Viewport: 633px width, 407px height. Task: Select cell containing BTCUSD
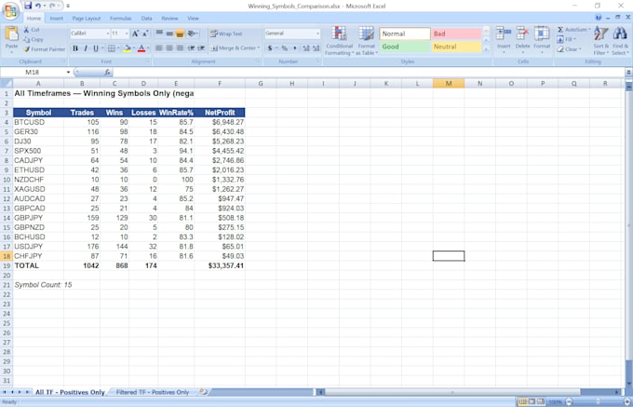(38, 122)
